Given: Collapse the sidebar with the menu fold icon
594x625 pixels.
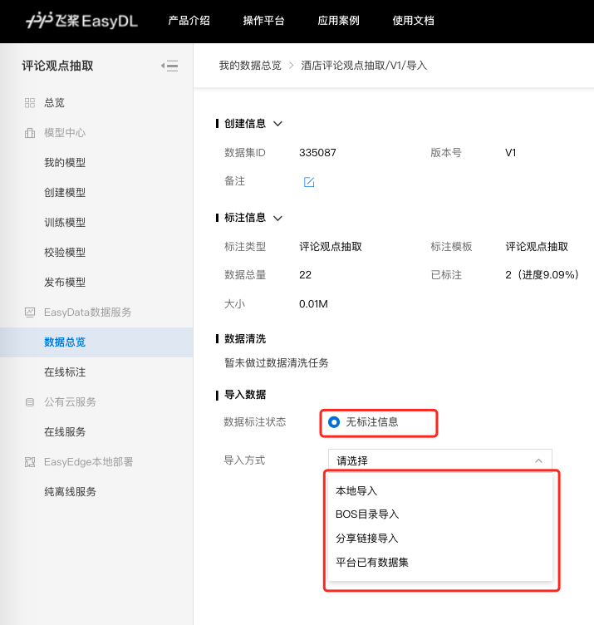Looking at the screenshot, I should [x=169, y=66].
